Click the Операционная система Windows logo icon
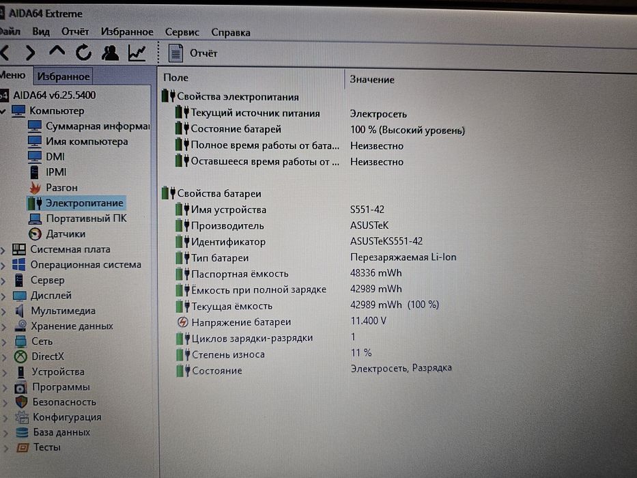 click(18, 265)
